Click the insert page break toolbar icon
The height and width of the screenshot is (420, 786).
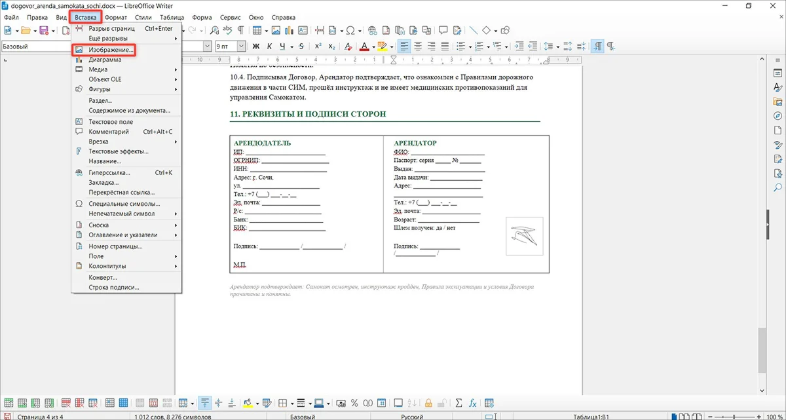[320, 30]
